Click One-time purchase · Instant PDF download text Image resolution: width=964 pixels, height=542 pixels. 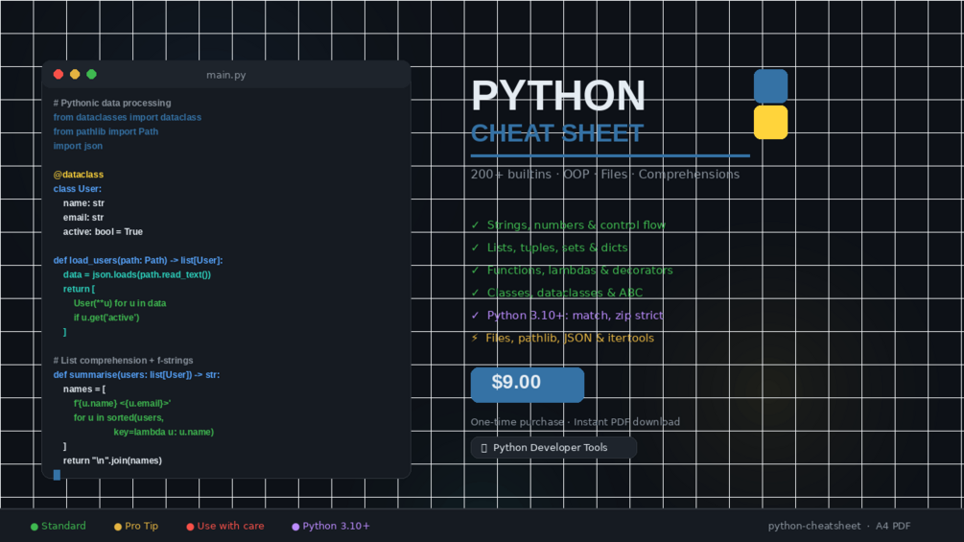(x=576, y=422)
